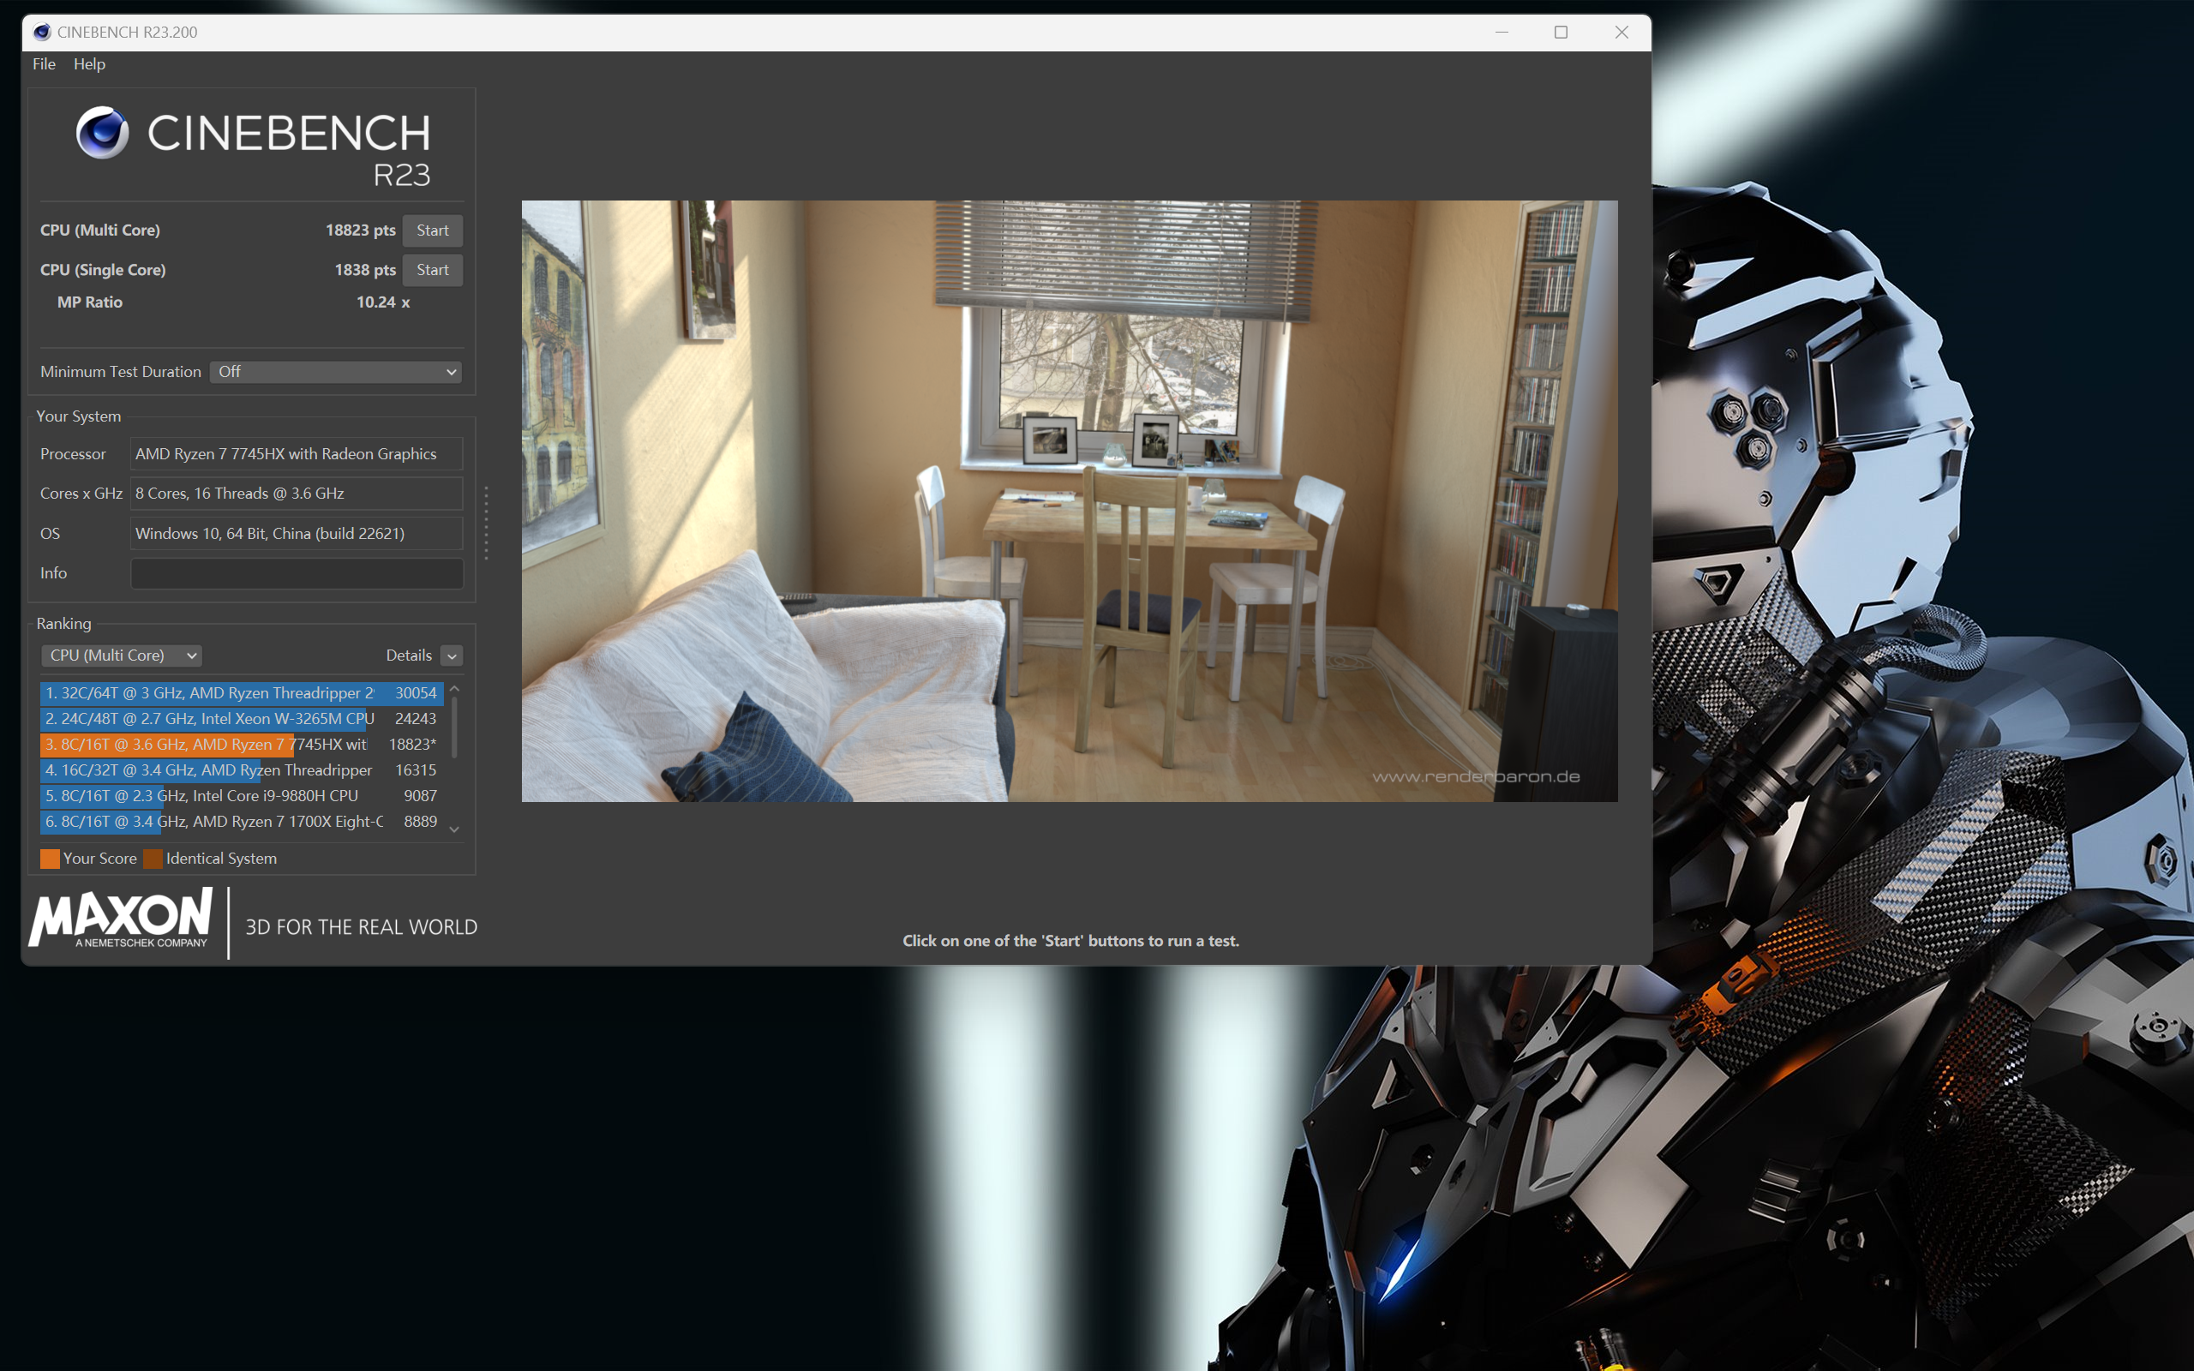Maximize the Cinebench window
The height and width of the screenshot is (1371, 2194).
point(1561,33)
